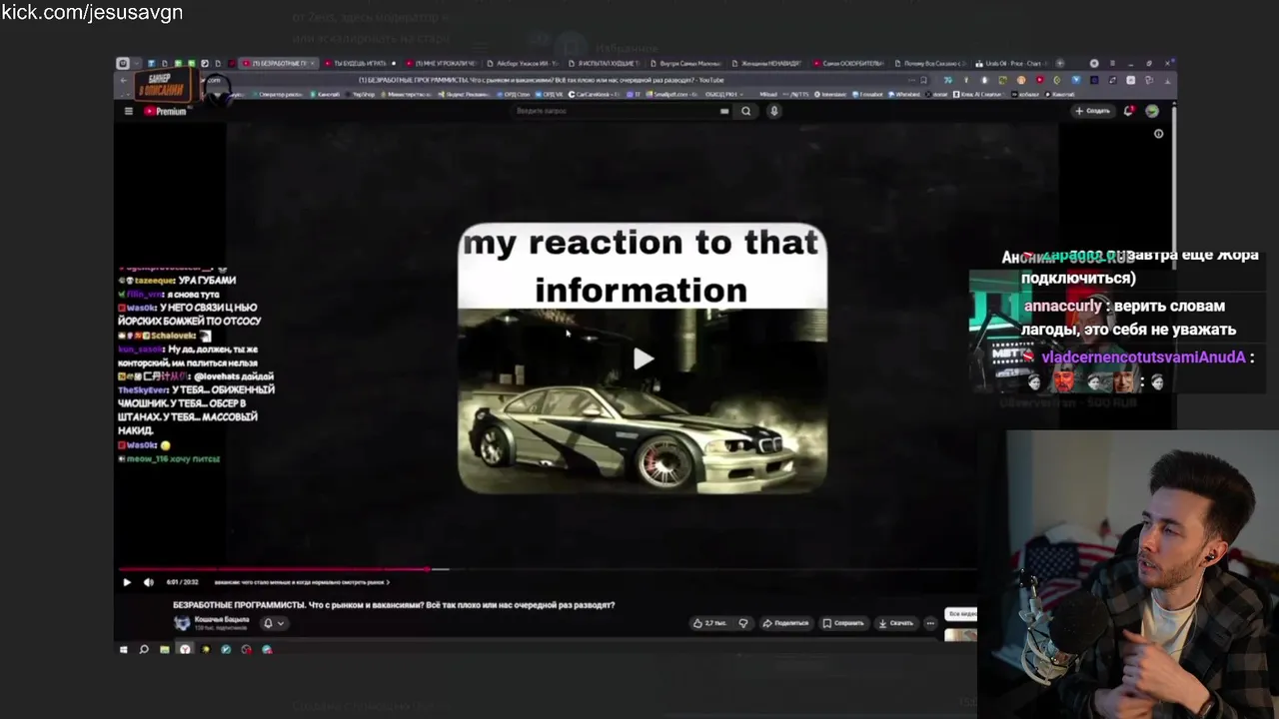The width and height of the screenshot is (1279, 719).
Task: Click the Сохранить save button
Action: tap(842, 623)
